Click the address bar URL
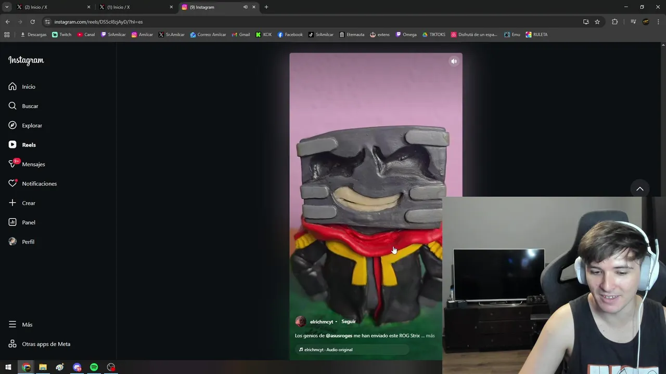The width and height of the screenshot is (666, 374). pyautogui.click(x=98, y=22)
